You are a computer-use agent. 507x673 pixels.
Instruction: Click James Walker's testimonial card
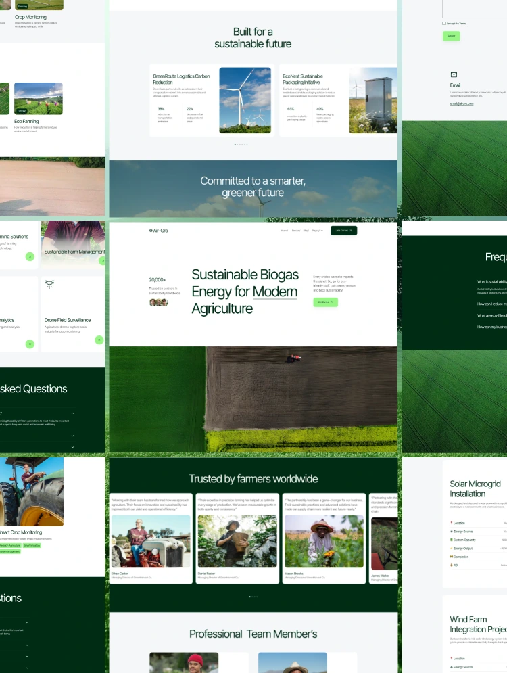pyautogui.click(x=383, y=538)
